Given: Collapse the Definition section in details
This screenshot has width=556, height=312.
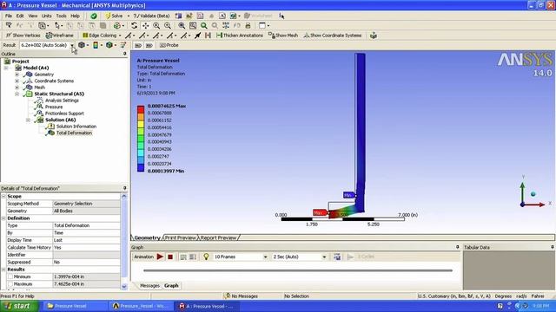Looking at the screenshot, I should point(3,218).
